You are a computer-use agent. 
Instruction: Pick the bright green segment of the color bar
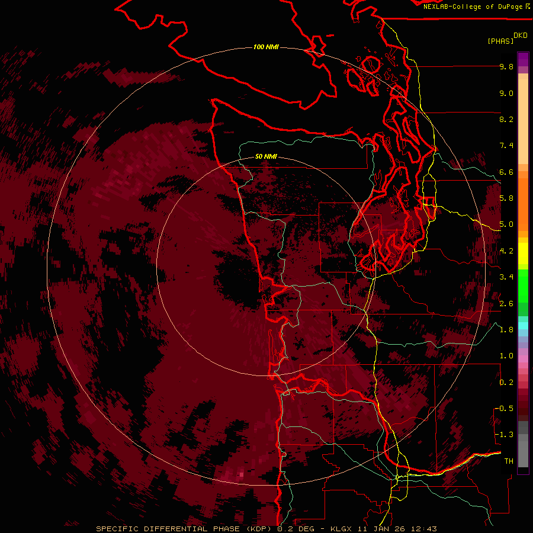523,285
